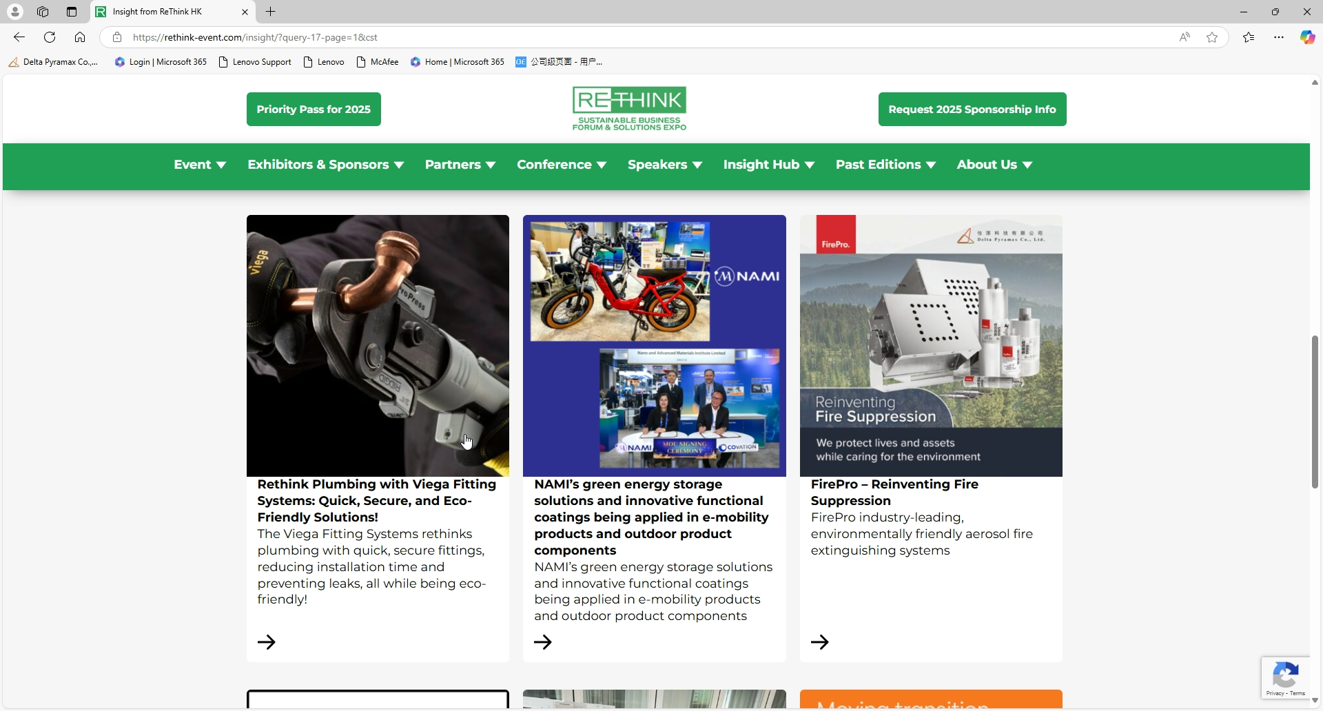The width and height of the screenshot is (1323, 711).
Task: Open Delta Pyramax Co. bookmark
Action: (x=53, y=62)
